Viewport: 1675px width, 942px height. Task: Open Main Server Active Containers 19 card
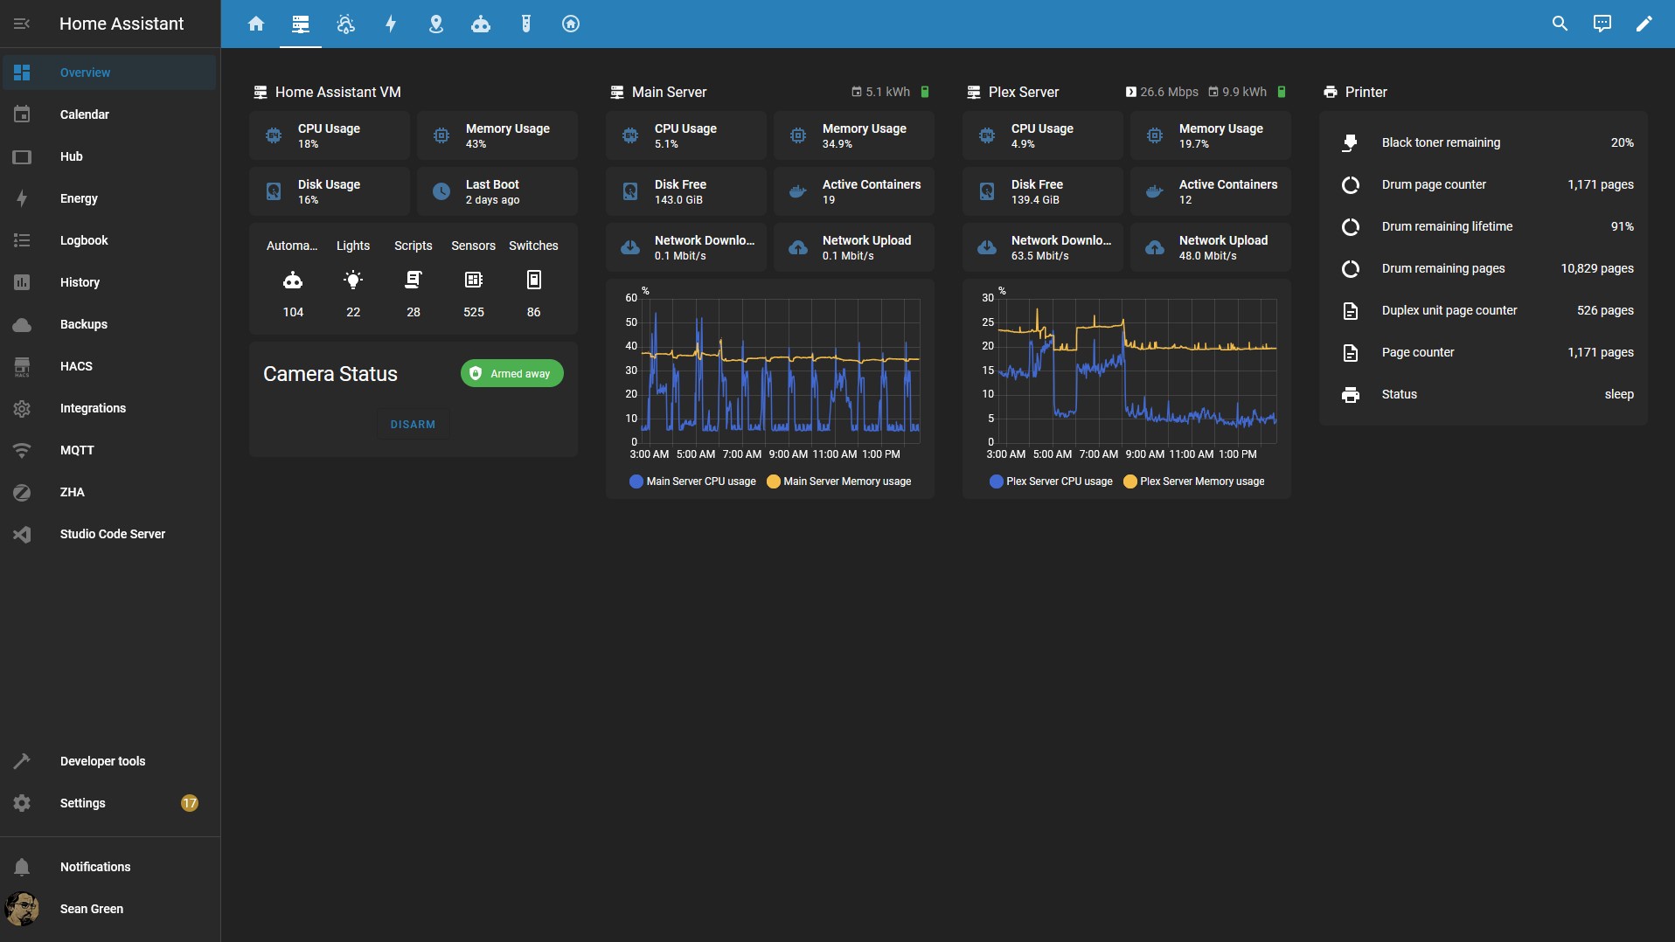click(854, 191)
